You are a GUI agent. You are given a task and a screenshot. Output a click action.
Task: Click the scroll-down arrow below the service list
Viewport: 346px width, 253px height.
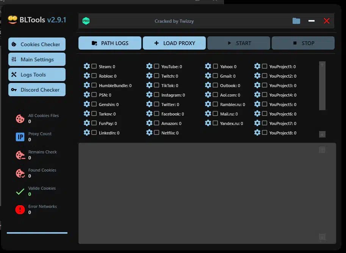click(x=322, y=134)
